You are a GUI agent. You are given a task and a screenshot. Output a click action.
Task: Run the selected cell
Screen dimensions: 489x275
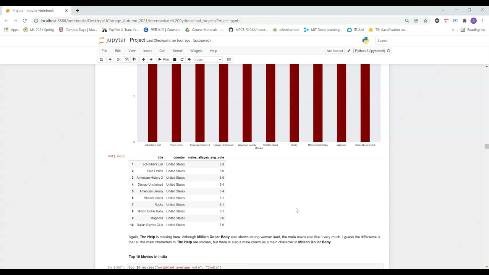(164, 60)
